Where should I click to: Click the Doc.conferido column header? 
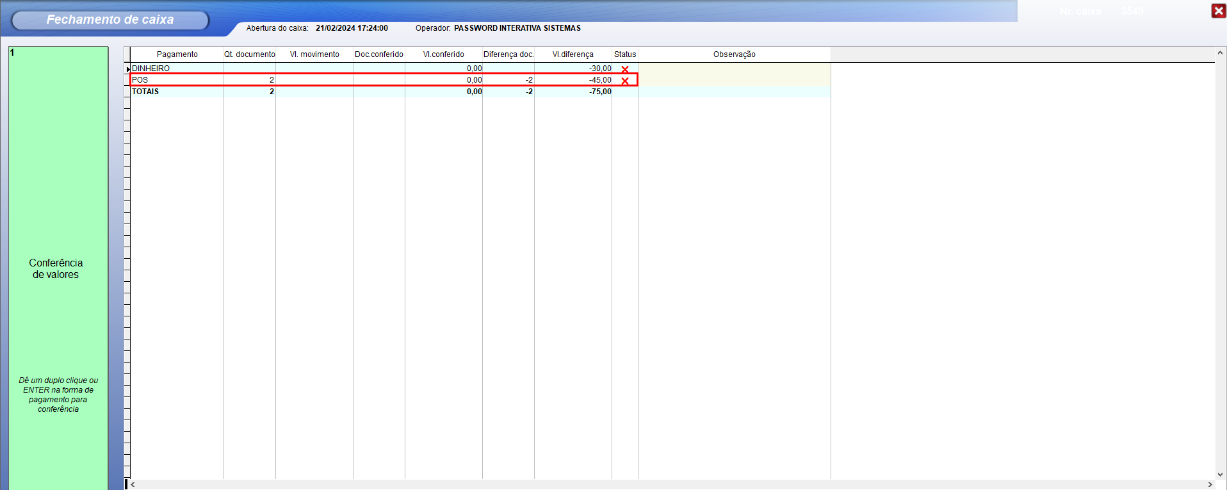[379, 54]
